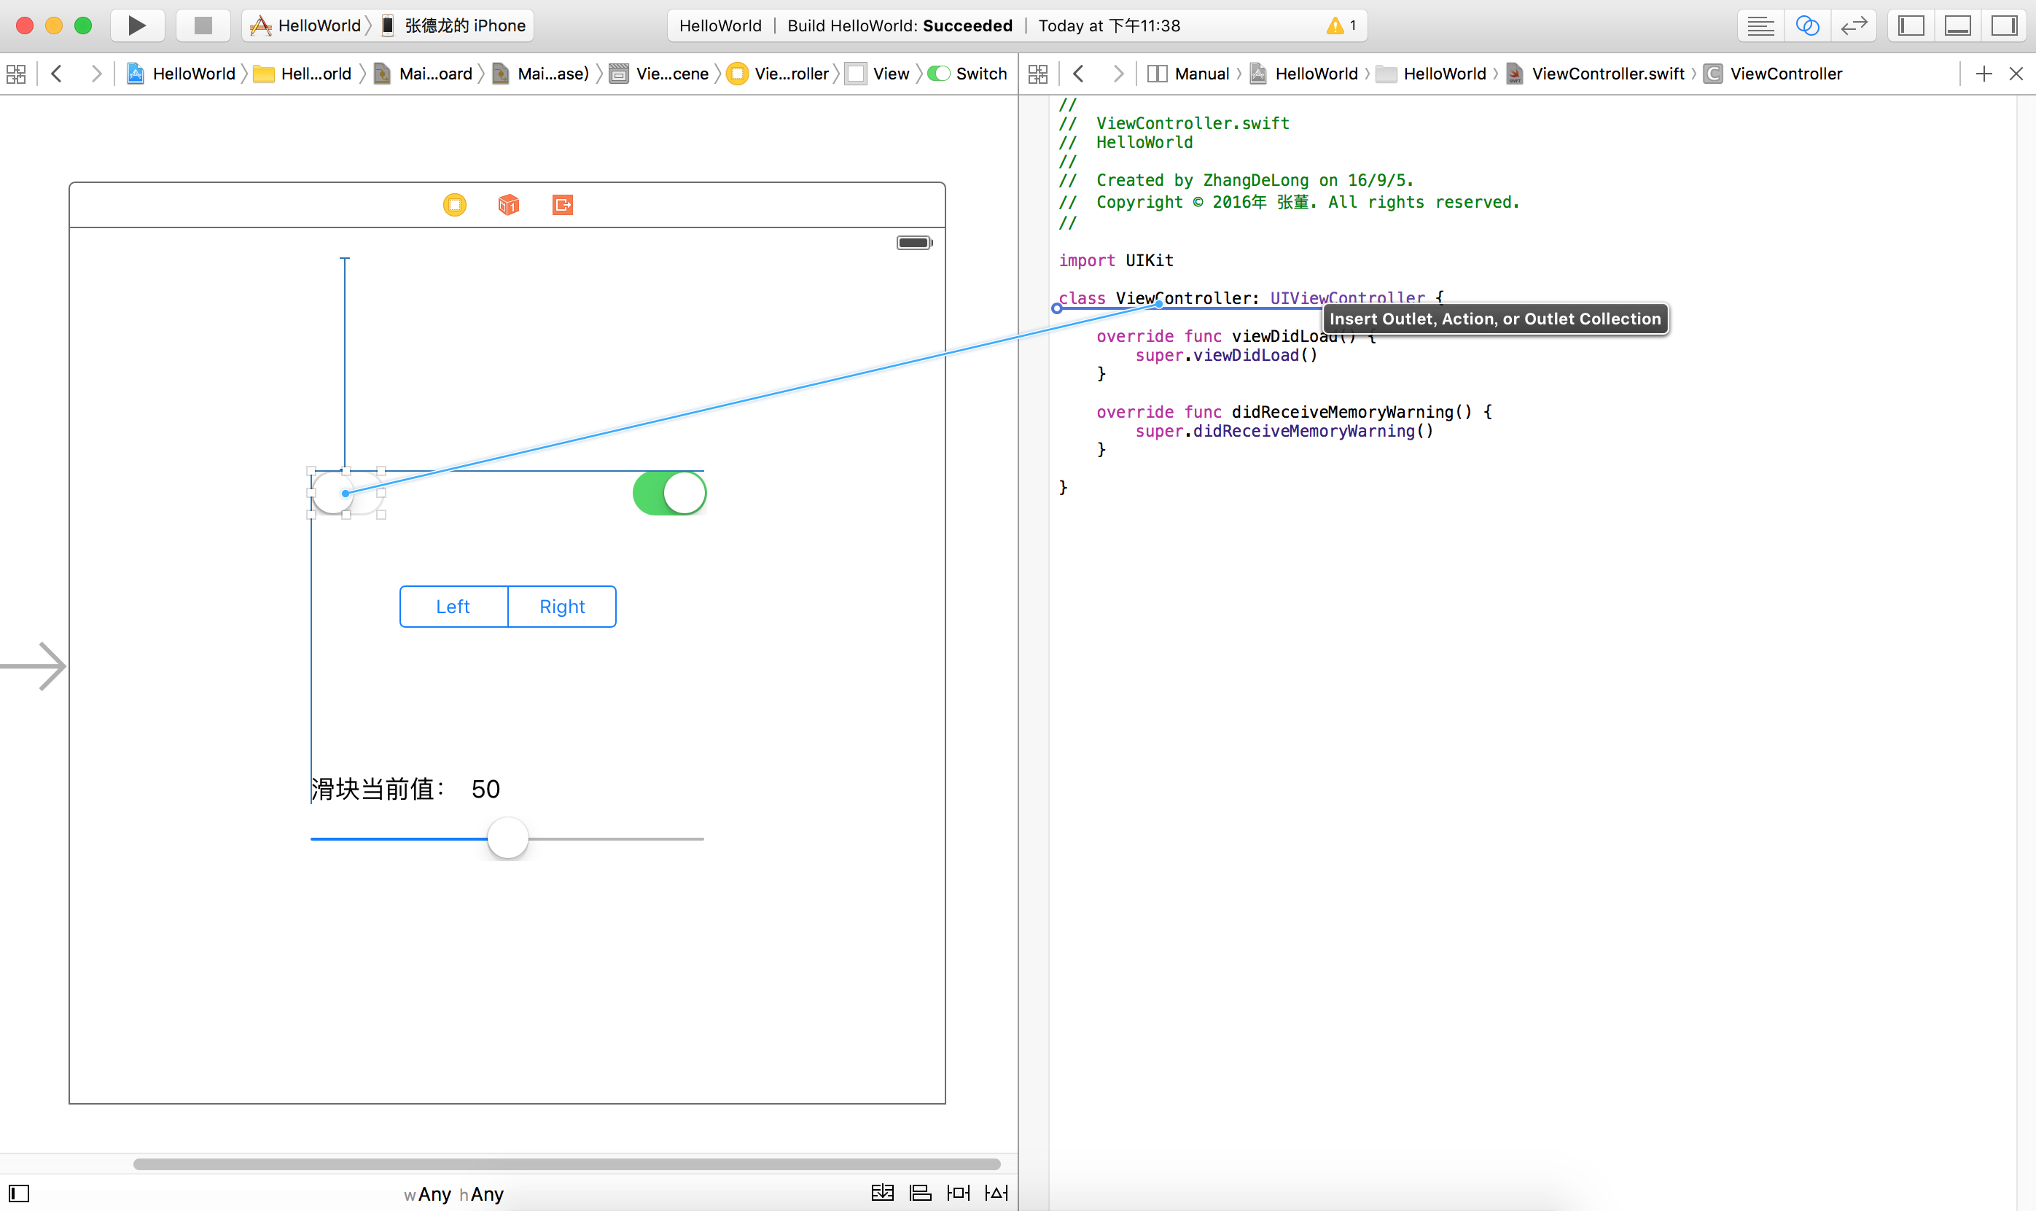The width and height of the screenshot is (2036, 1211).
Task: Toggle the debug area panel
Action: coord(1957,26)
